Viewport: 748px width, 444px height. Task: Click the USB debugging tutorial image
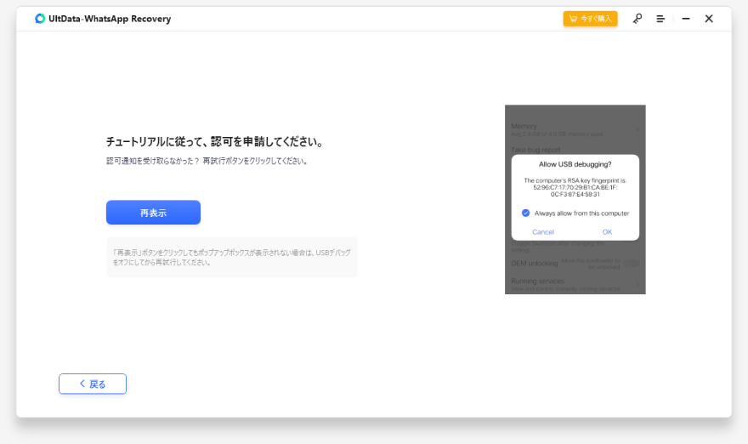point(575,200)
